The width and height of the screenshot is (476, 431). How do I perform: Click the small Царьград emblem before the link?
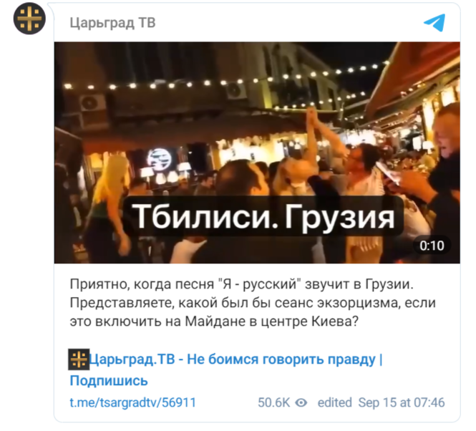[79, 359]
